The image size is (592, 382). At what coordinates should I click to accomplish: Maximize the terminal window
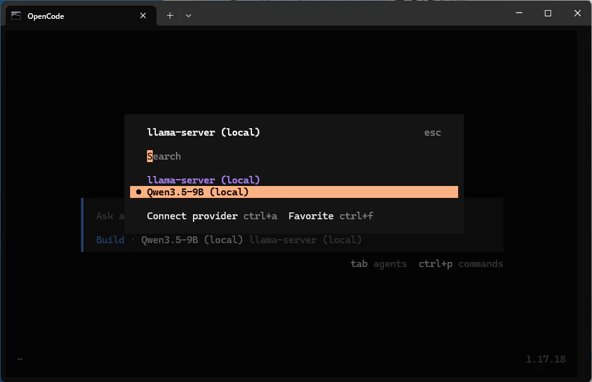[x=548, y=13]
